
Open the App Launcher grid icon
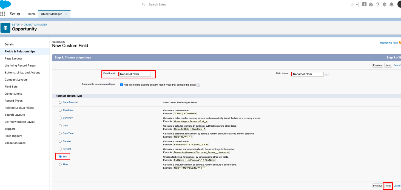(x=2, y=14)
